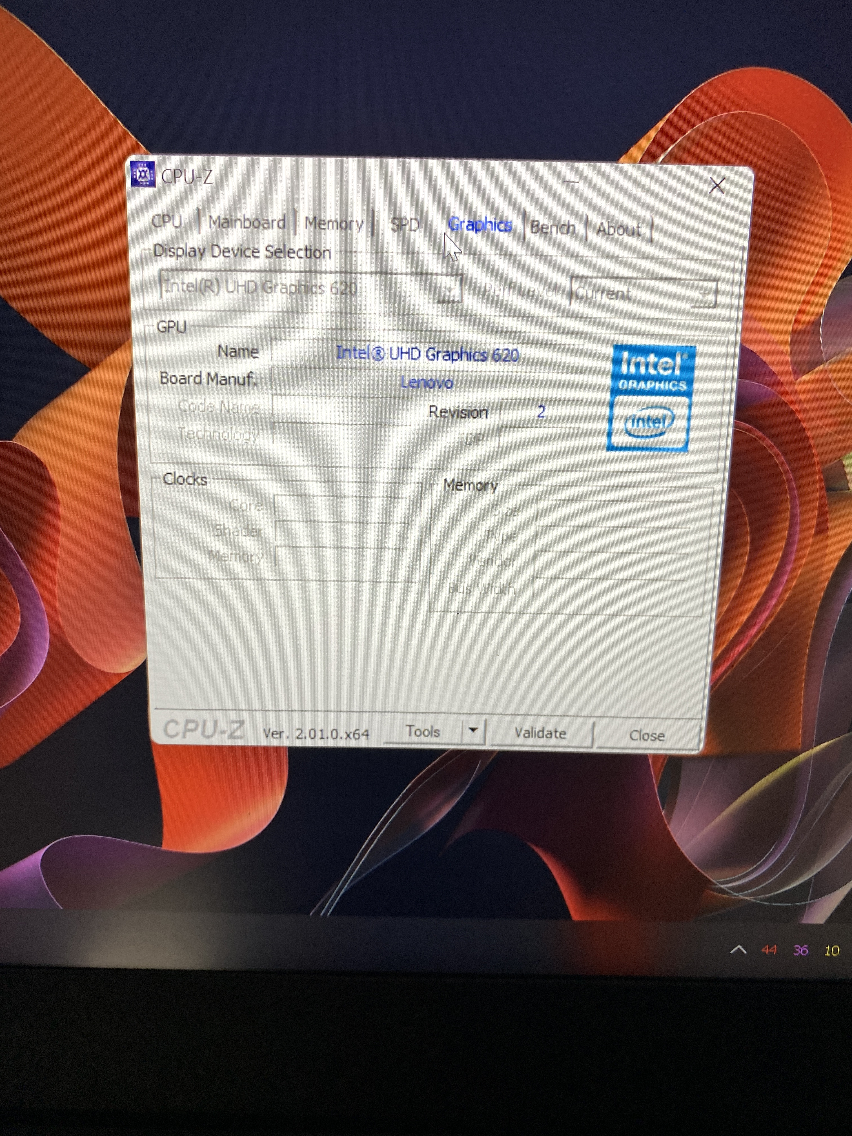Screen dimensions: 852x1136
Task: Close window with the X button
Action: 716,185
